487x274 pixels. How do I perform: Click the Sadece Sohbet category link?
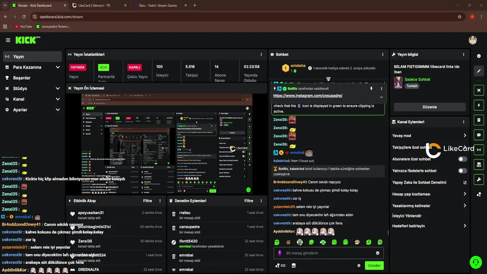(x=417, y=80)
